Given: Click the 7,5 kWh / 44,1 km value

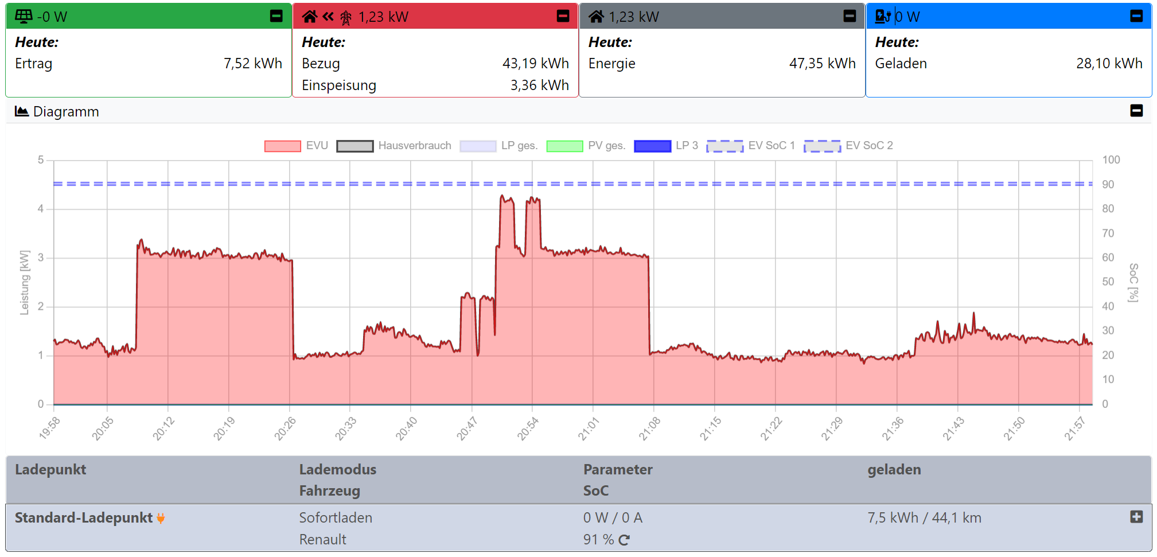Looking at the screenshot, I should (924, 518).
